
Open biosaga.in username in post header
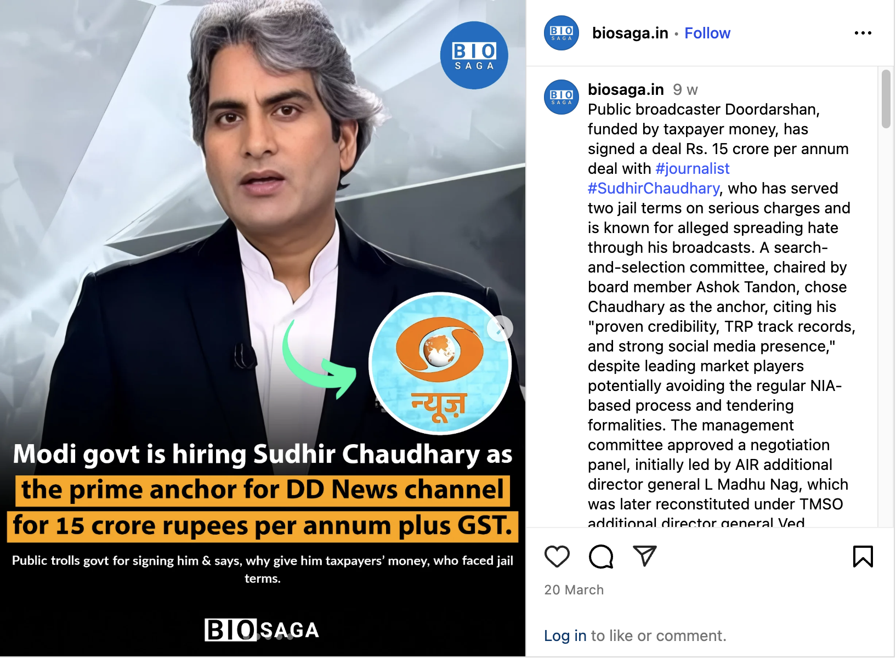coord(630,33)
